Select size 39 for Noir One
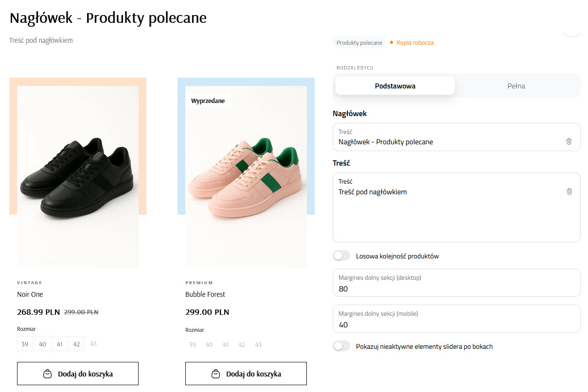 25,343
